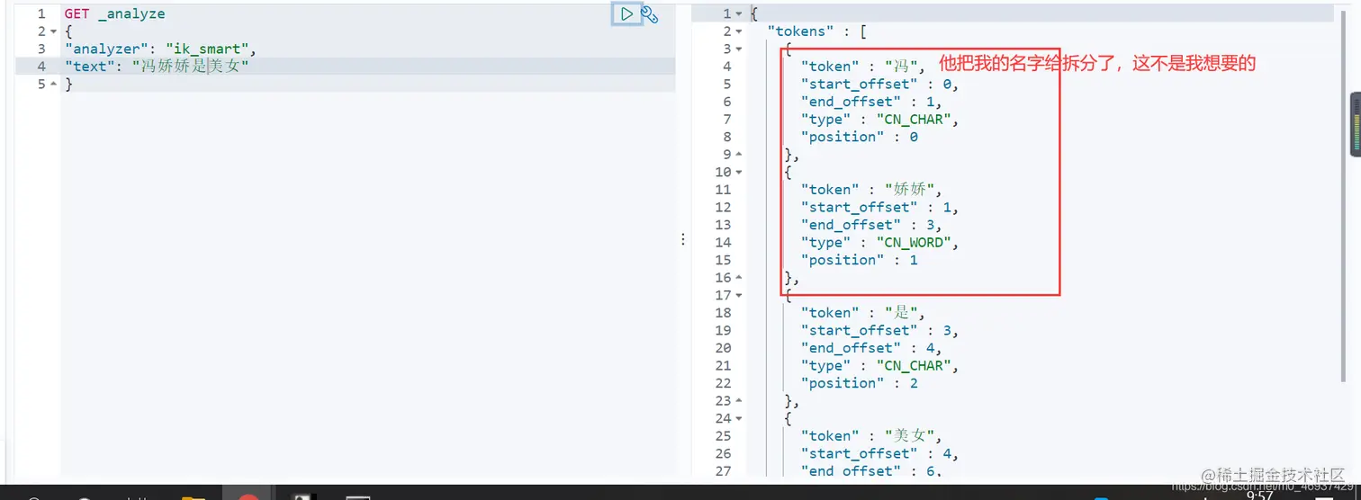Collapse the 娇娇 token object at response line 10

point(739,172)
